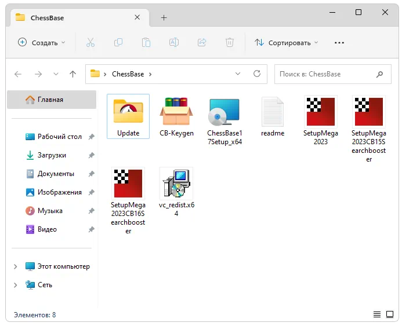
Task: Select Этот компьютер in sidebar
Action: (x=57, y=266)
